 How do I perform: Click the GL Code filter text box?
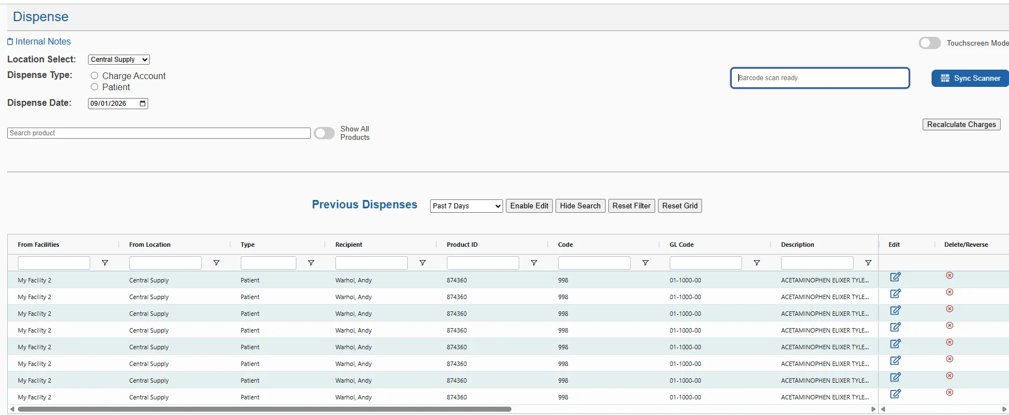[706, 263]
